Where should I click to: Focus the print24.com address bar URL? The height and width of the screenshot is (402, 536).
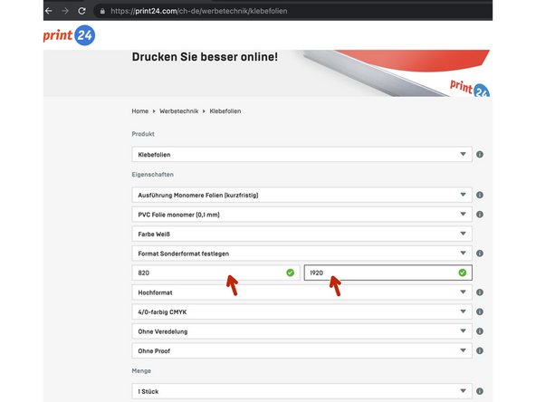(x=199, y=11)
